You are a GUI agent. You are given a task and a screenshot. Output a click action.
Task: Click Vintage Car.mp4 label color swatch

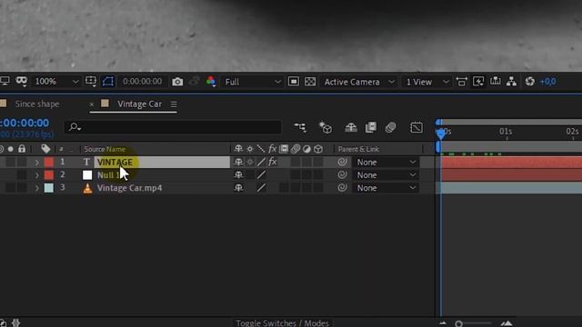48,188
